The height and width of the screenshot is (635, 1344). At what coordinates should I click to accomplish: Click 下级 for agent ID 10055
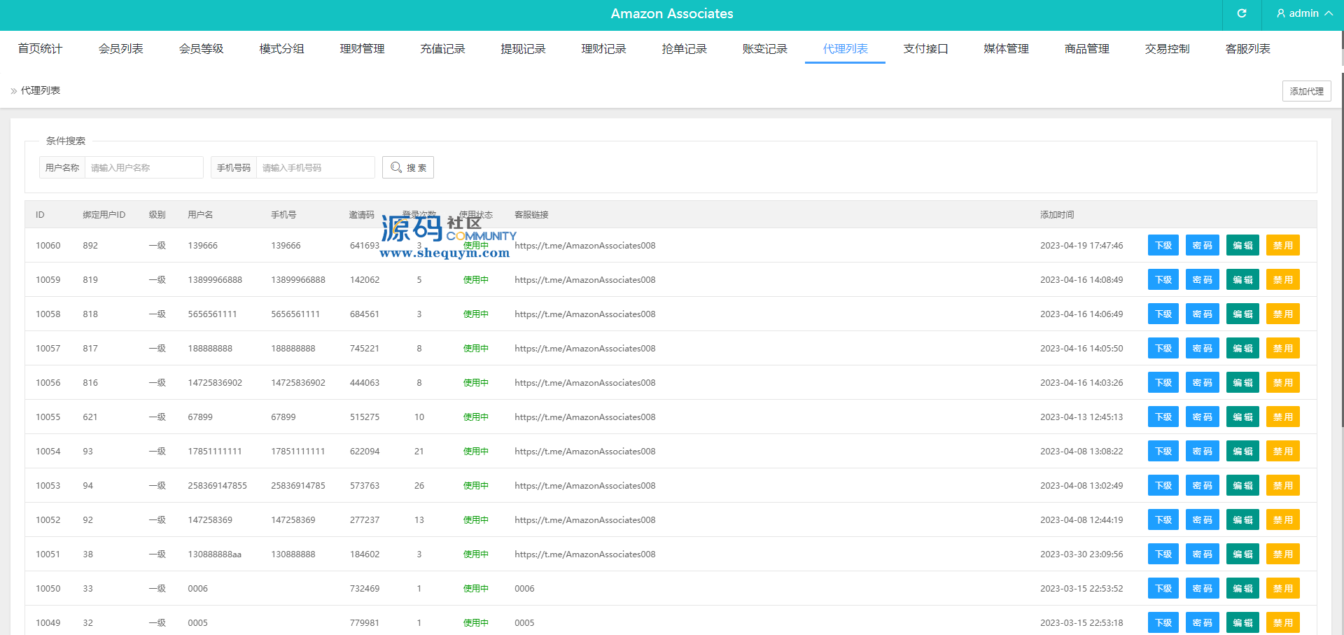tap(1163, 417)
